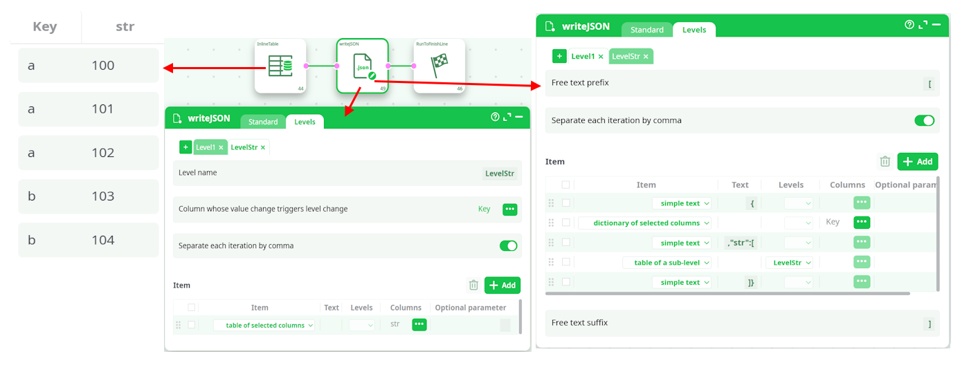969x365 pixels.
Task: Click the writeJSON node on the canvas
Action: point(362,66)
